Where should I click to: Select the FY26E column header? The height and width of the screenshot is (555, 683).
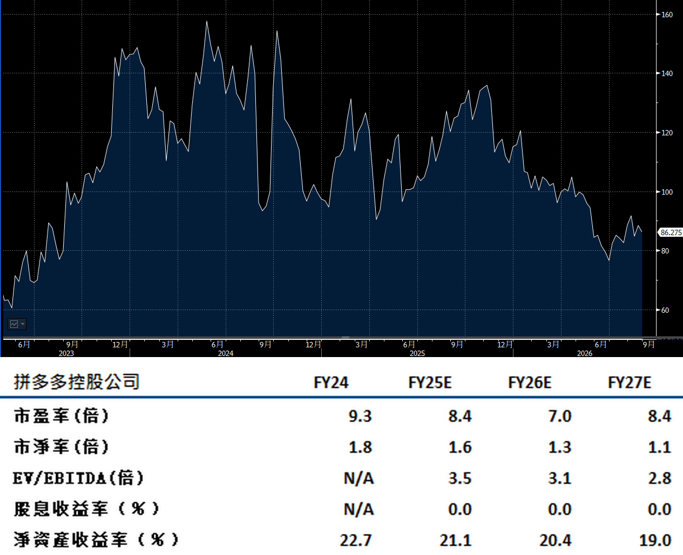point(530,382)
